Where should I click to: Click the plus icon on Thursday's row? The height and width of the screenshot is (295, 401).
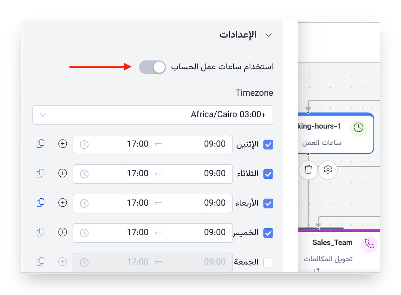click(63, 232)
